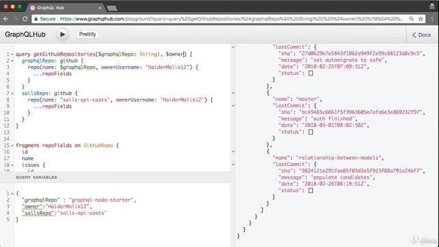The image size is (439, 247).
Task: Click the name field on line 17
Action: pos(27,158)
